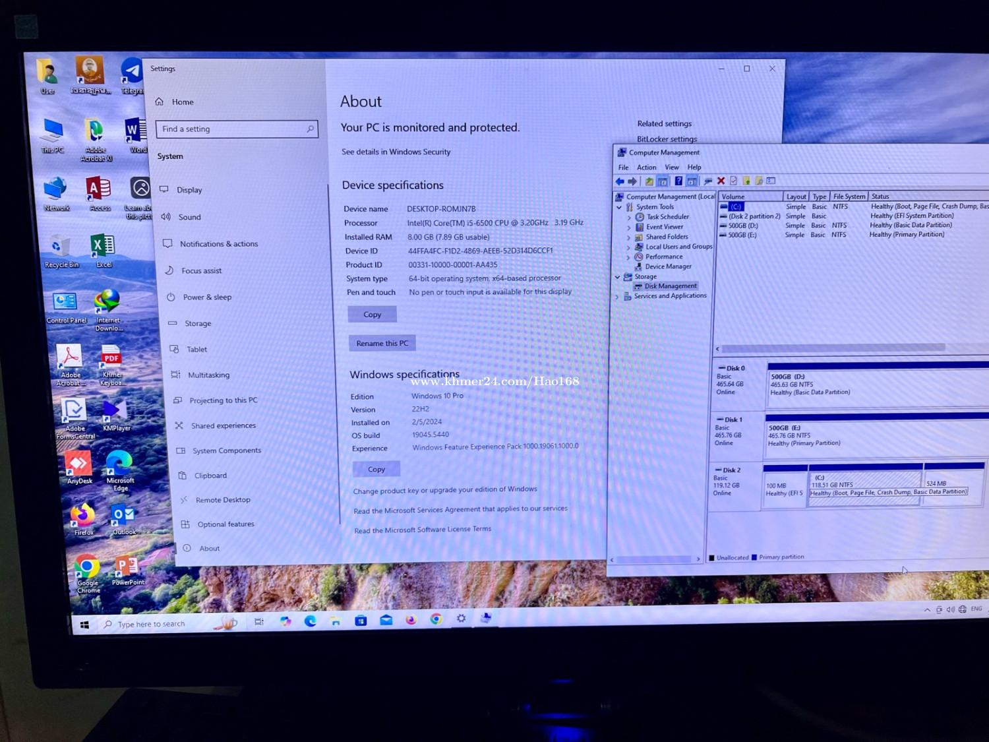This screenshot has height=742, width=989.
Task: Copy the Windows specifications
Action: tap(376, 469)
